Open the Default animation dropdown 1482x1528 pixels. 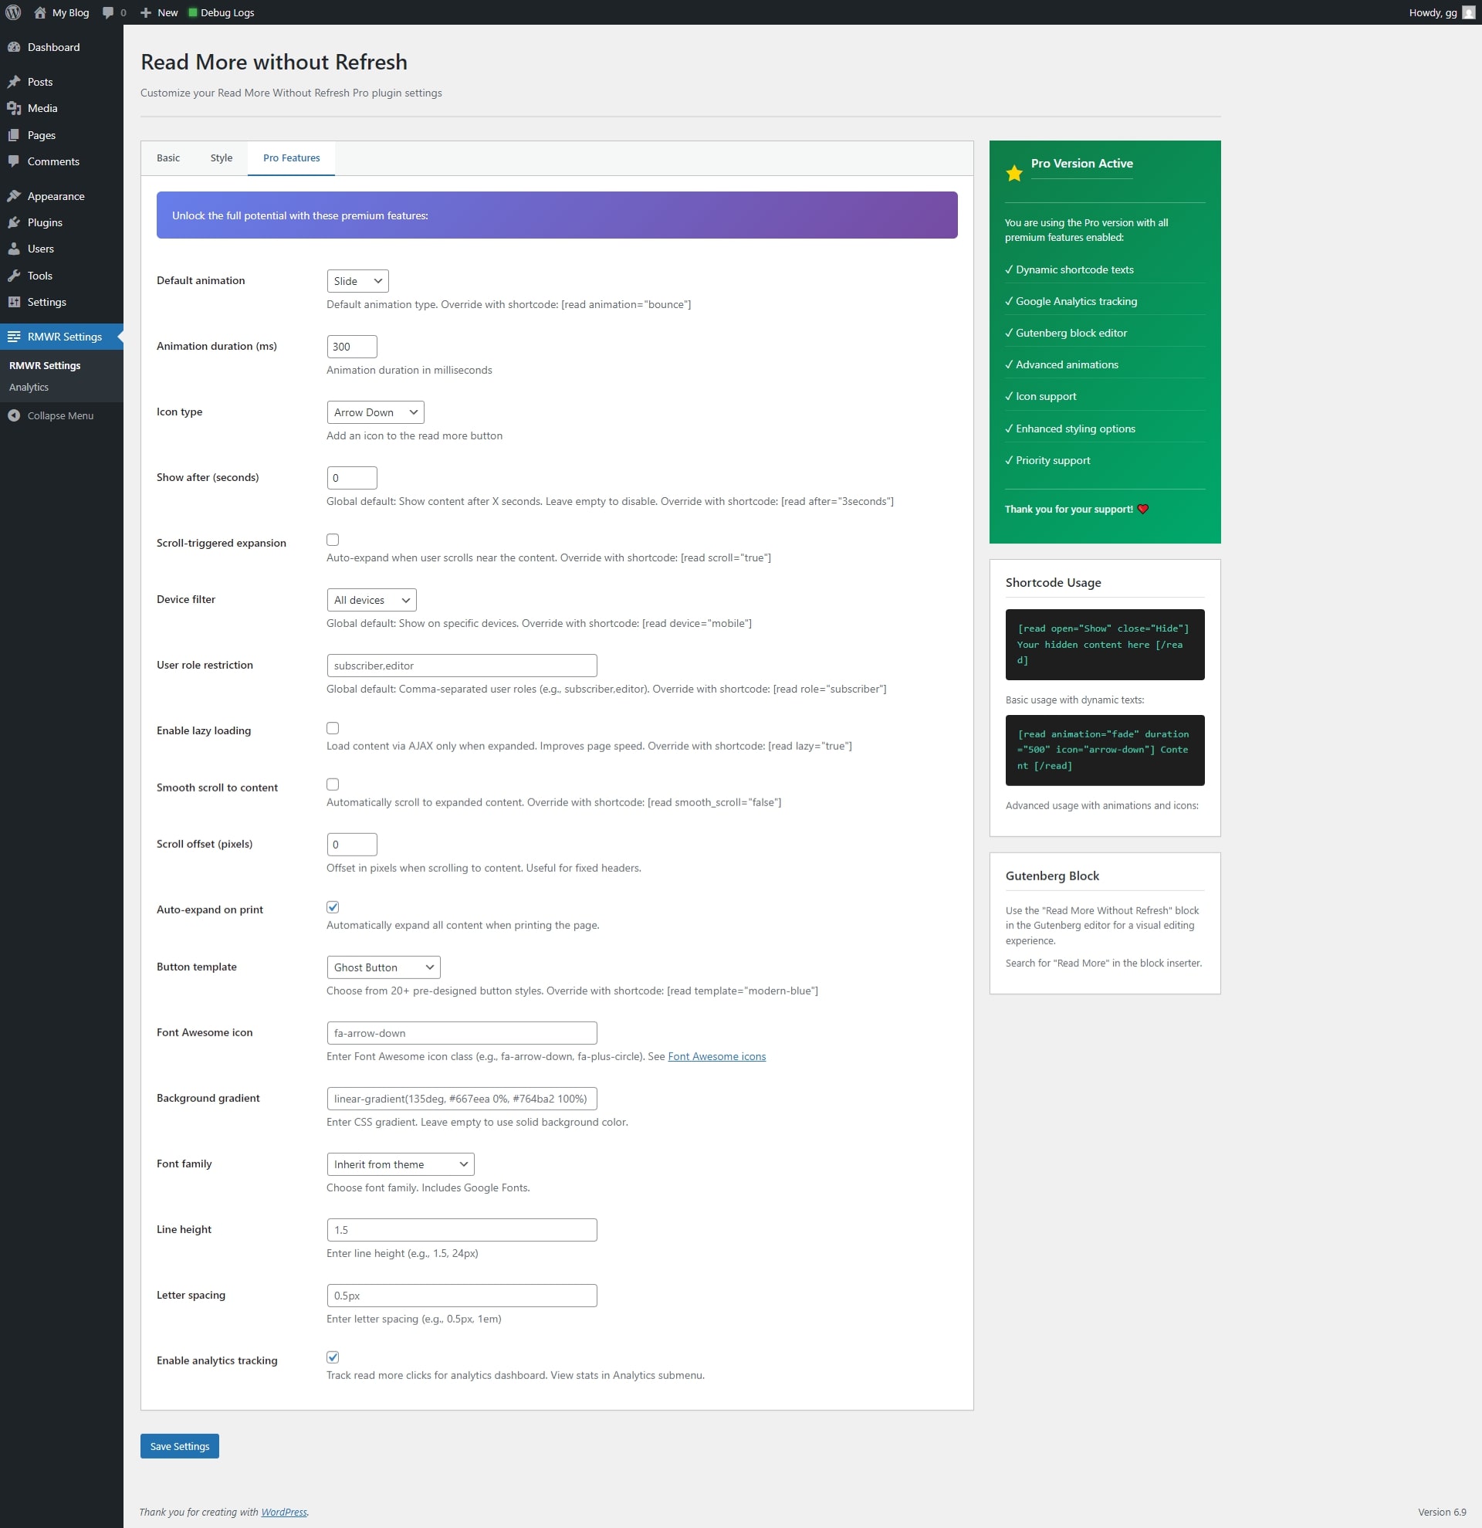[x=357, y=280]
